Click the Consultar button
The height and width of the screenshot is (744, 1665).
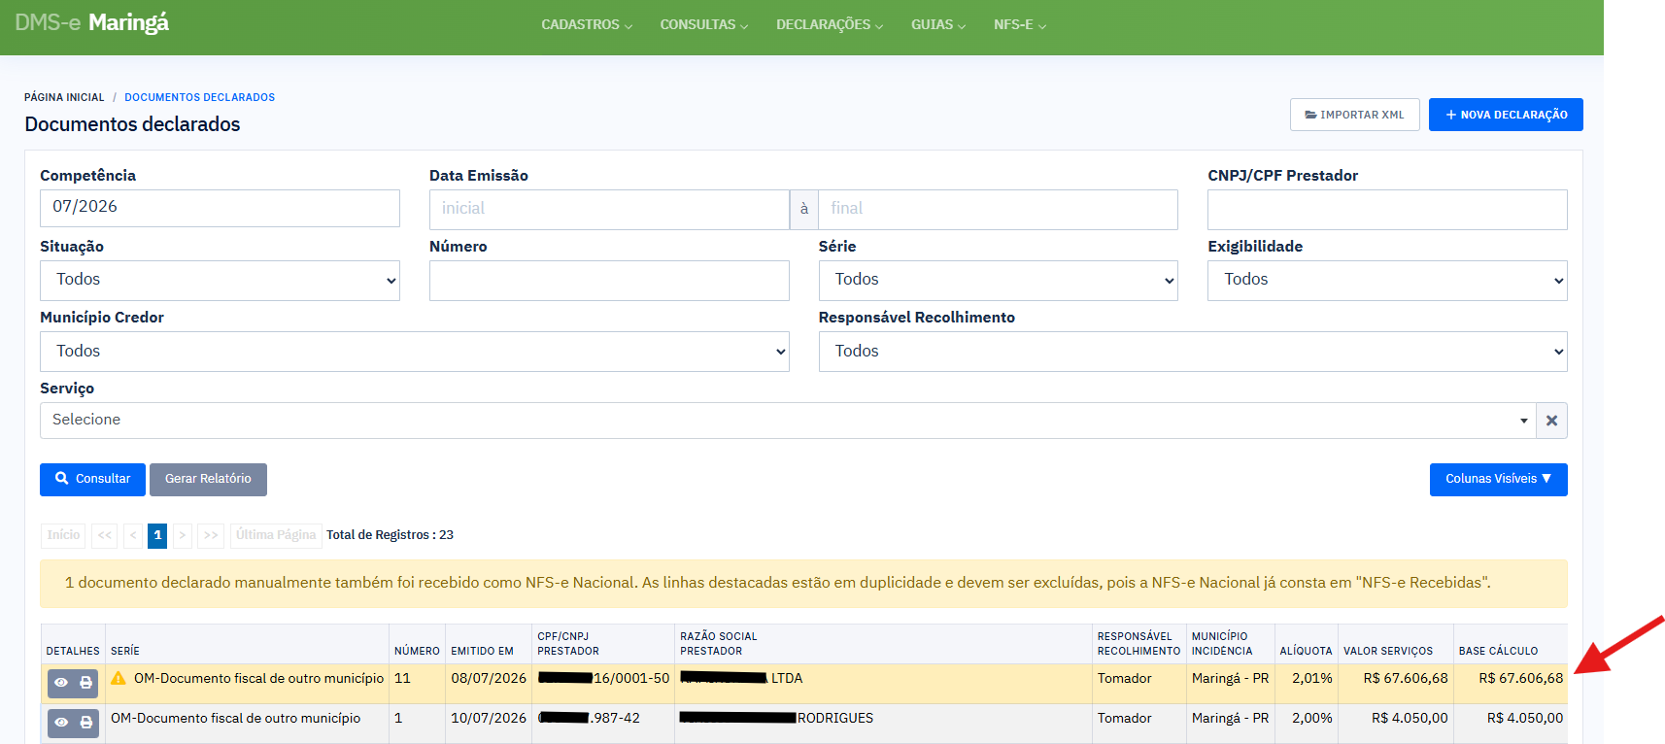(92, 479)
